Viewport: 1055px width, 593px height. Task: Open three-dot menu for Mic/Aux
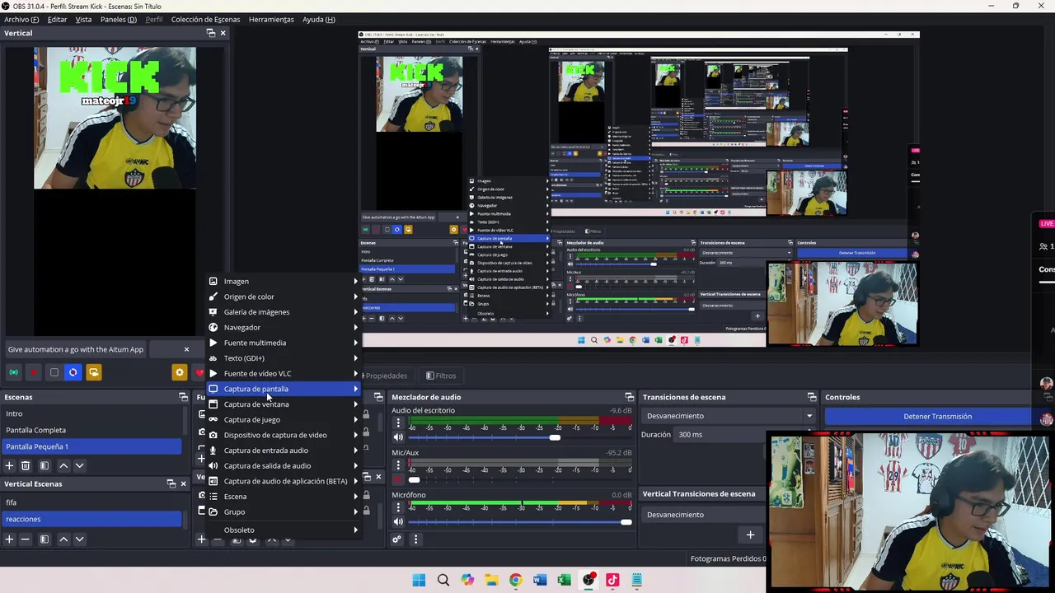[398, 465]
